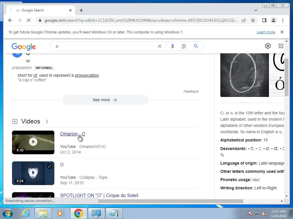Open 'Omarion - O' video link
293x219 pixels.
tap(72, 134)
